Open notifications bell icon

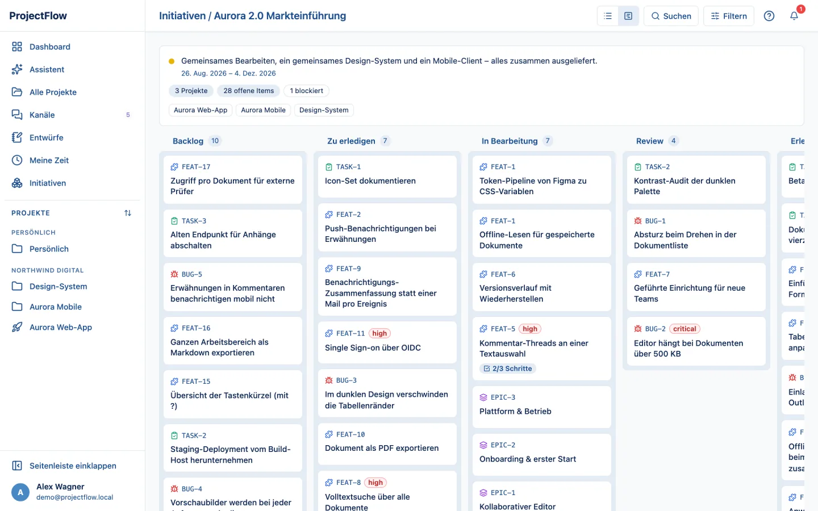tap(794, 16)
